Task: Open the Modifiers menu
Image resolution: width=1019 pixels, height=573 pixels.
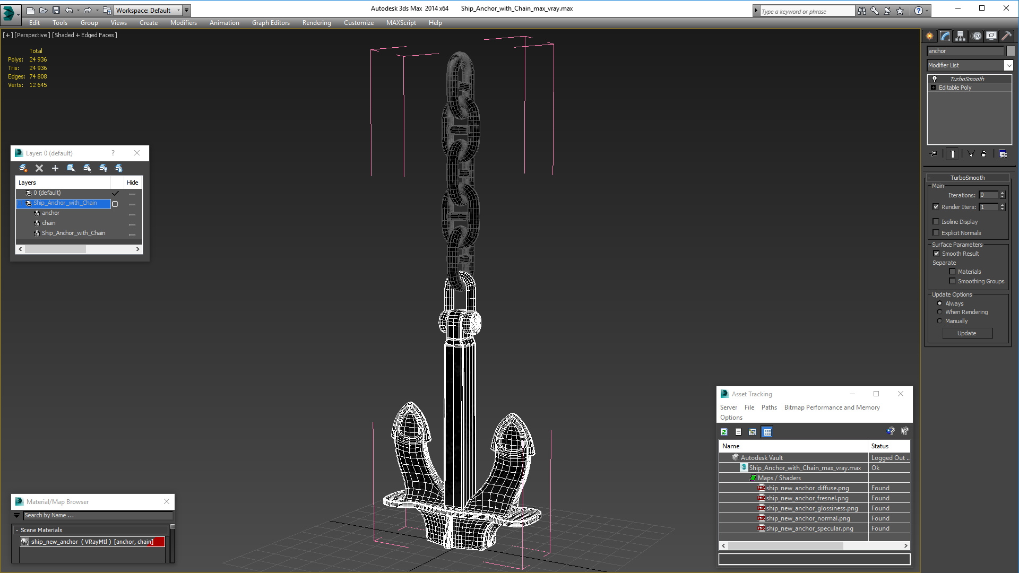Action: [x=183, y=23]
